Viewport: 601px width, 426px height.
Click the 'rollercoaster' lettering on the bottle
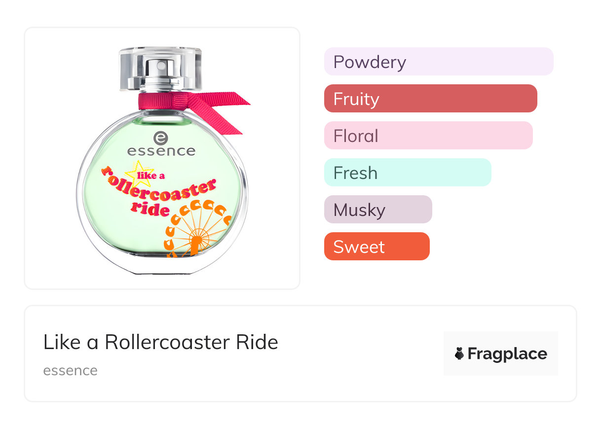[x=160, y=191]
